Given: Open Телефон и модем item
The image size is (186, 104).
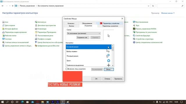Looking at the screenshot, I should coord(43,39).
